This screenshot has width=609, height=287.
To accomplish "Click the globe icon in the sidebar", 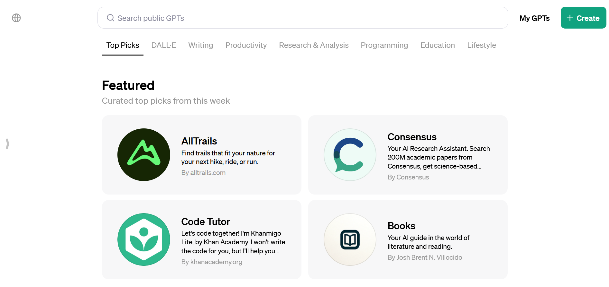I will coord(16,18).
